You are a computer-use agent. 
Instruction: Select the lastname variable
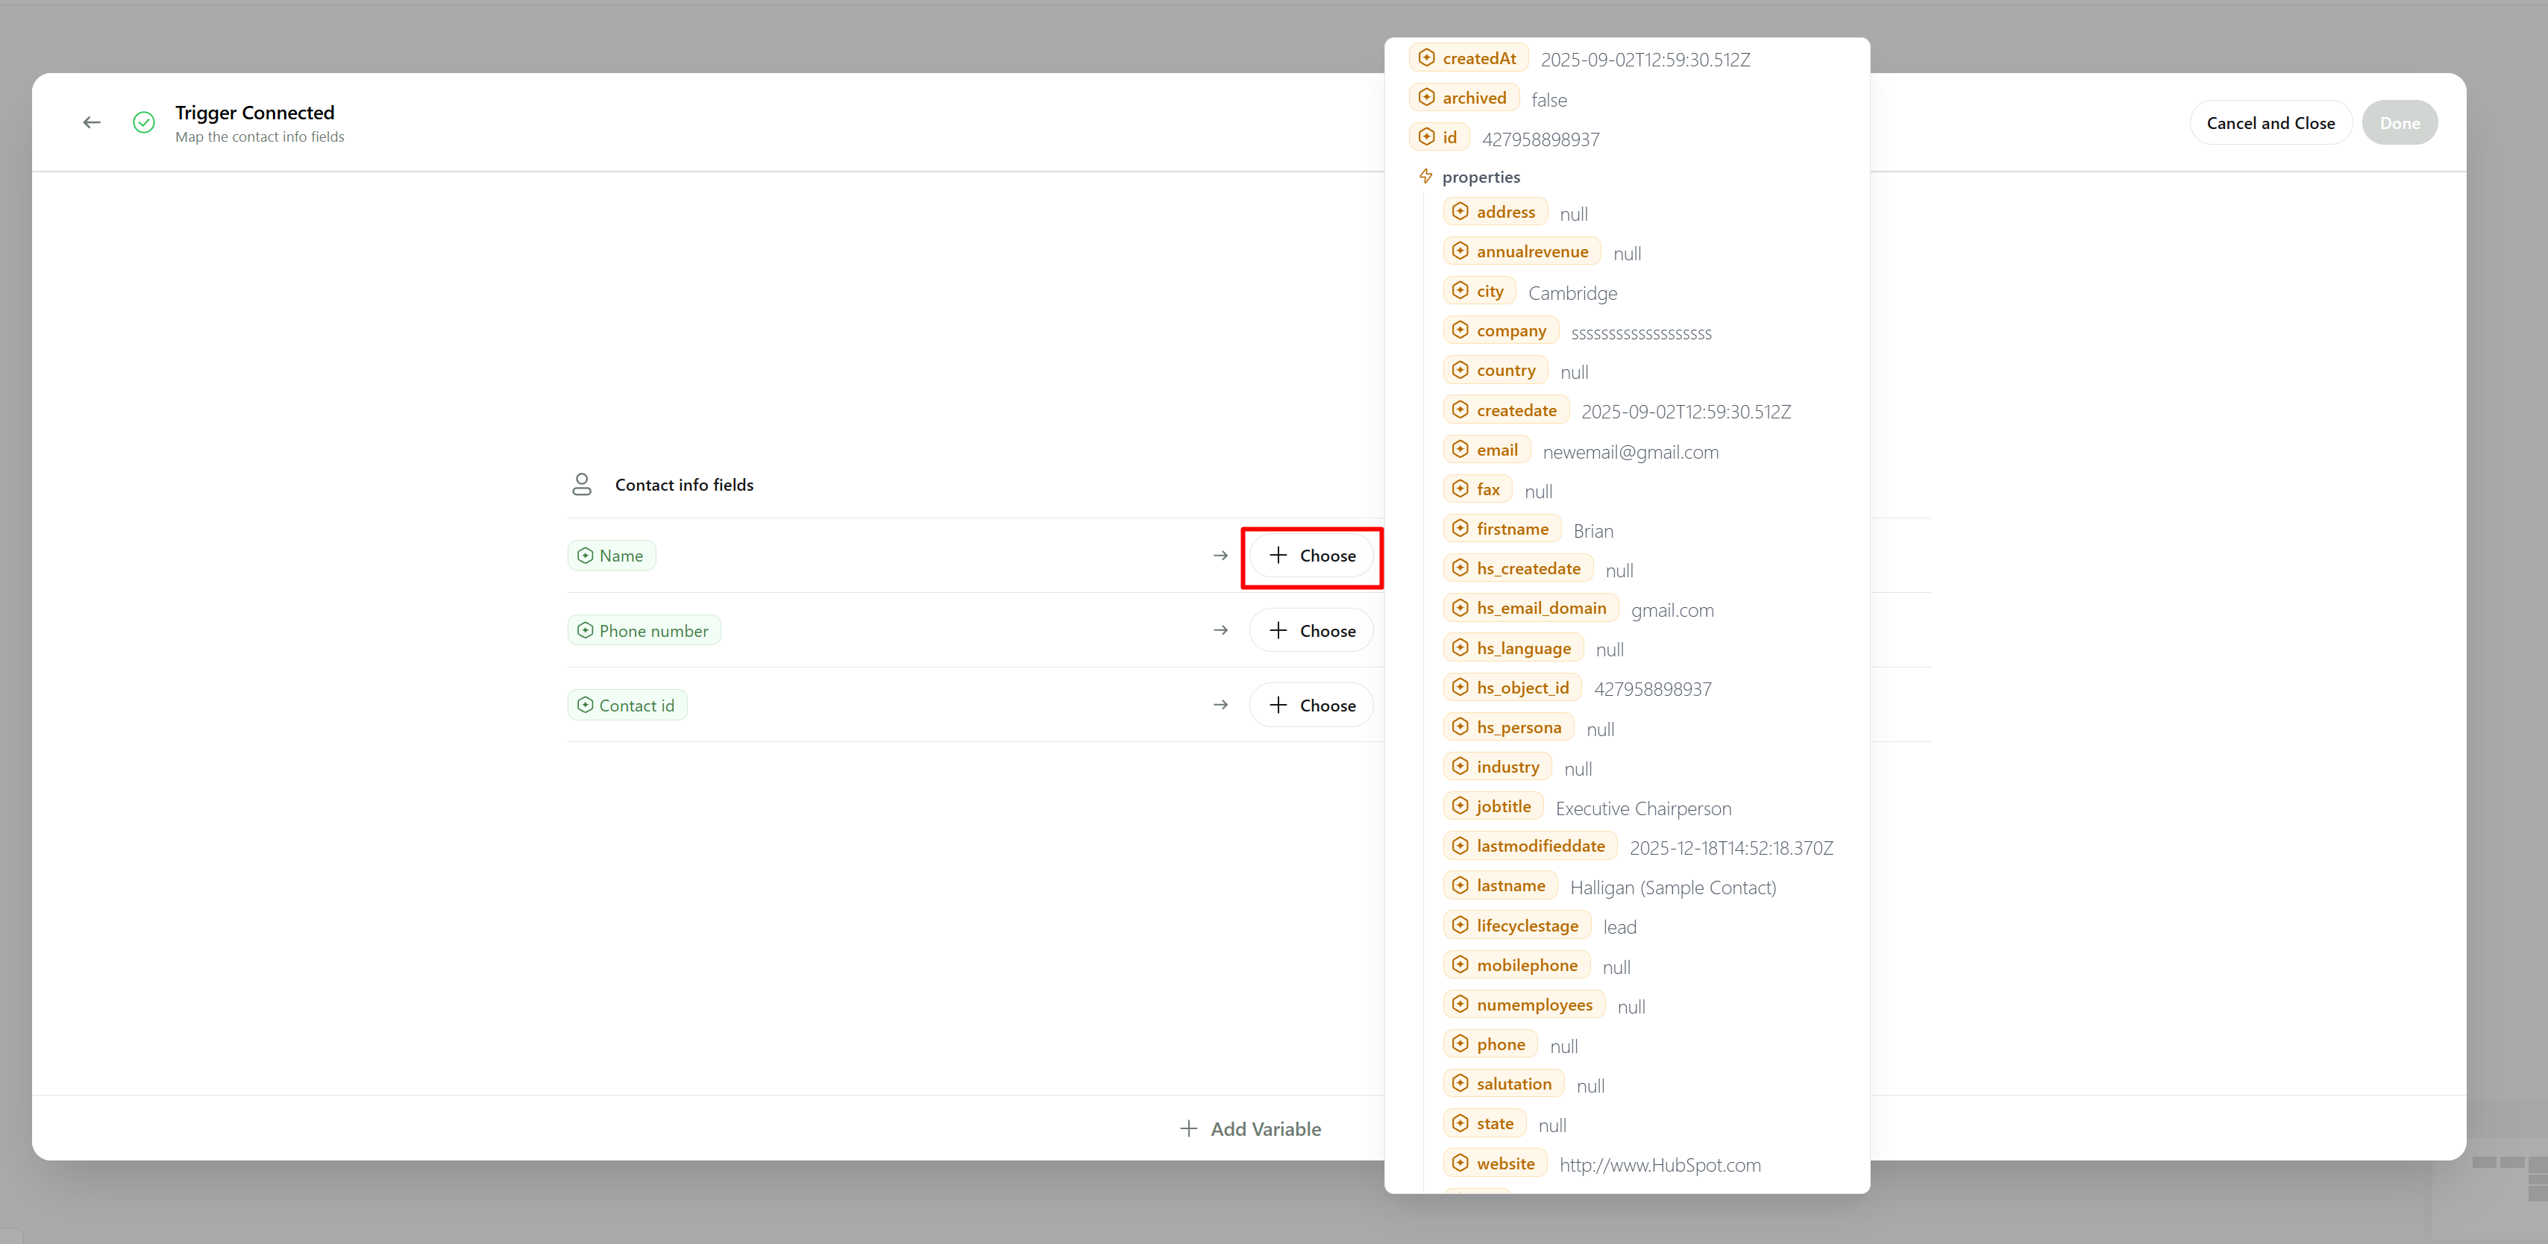pos(1501,886)
